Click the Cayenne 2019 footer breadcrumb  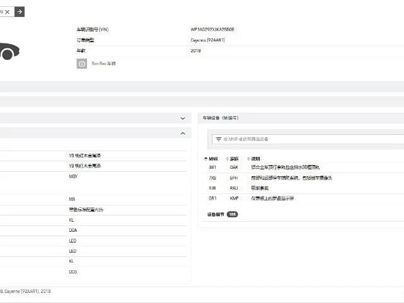(25, 291)
